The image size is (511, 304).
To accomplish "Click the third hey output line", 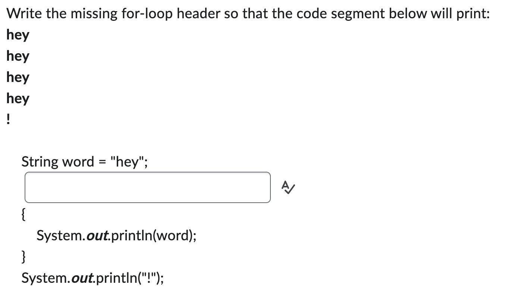I will (18, 77).
